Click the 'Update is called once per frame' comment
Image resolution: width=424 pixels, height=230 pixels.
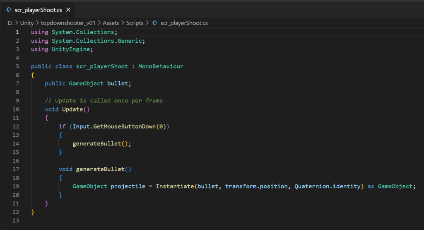point(104,101)
